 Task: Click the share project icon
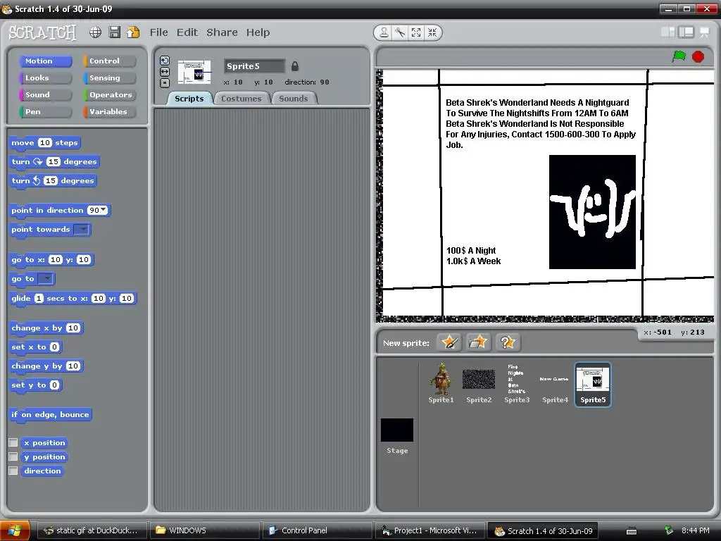(x=133, y=32)
